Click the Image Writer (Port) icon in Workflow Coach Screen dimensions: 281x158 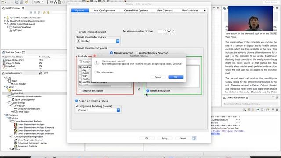(x=4, y=60)
